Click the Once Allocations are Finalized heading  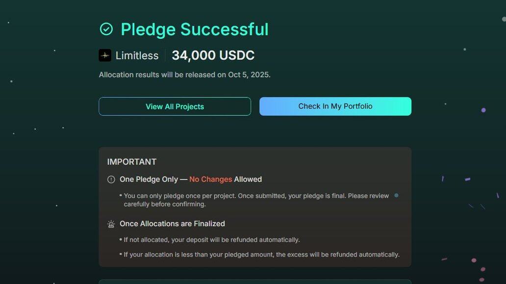click(x=172, y=224)
